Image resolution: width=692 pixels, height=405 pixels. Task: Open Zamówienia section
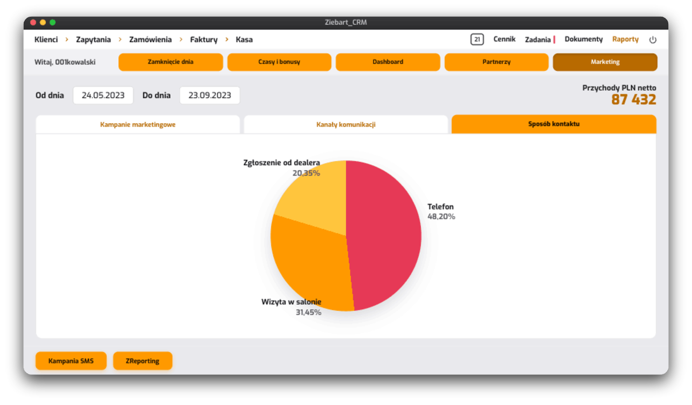[150, 39]
